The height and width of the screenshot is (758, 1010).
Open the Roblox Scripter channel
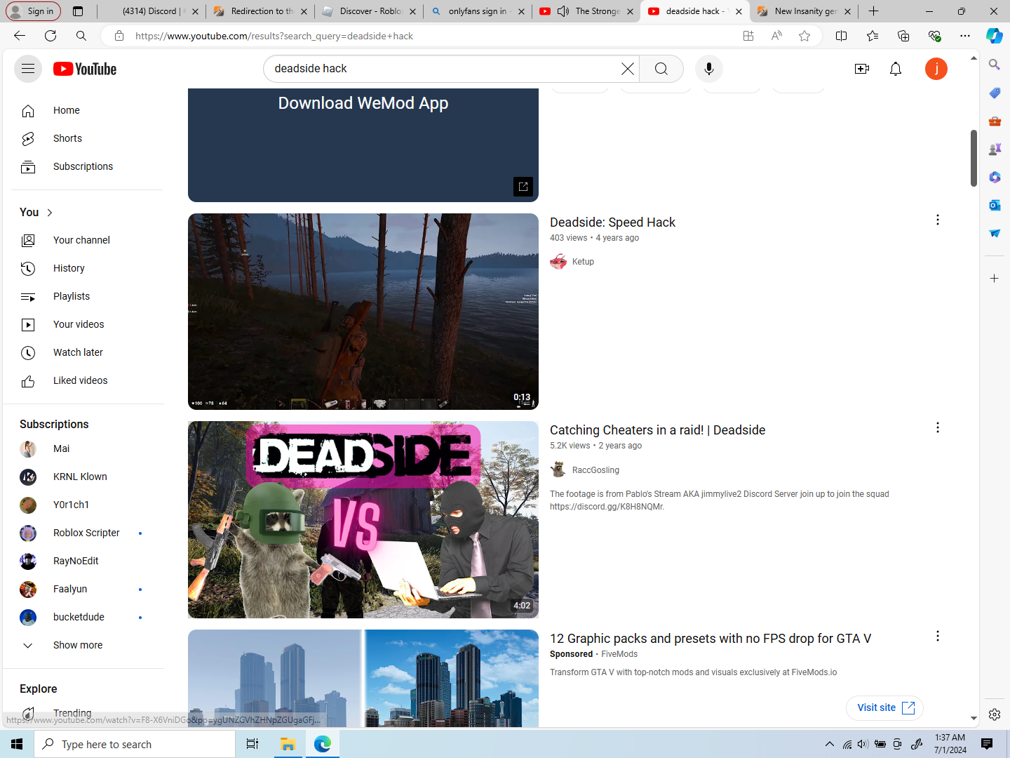87,533
